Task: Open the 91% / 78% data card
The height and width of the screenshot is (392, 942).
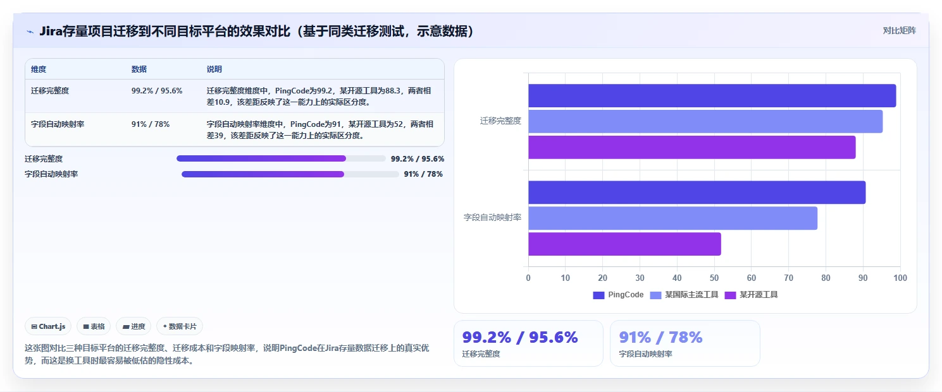Action: coord(685,343)
